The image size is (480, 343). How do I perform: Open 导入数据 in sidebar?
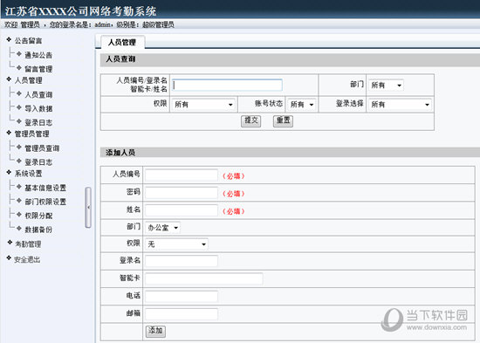38,108
